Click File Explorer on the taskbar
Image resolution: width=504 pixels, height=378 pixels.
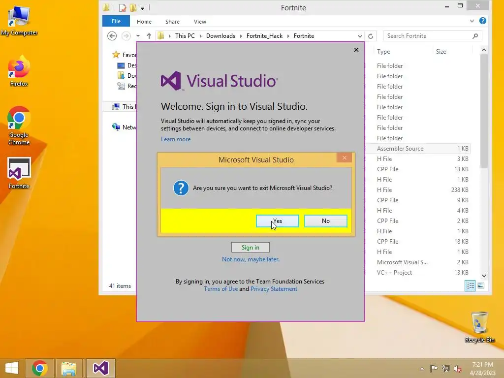69,368
